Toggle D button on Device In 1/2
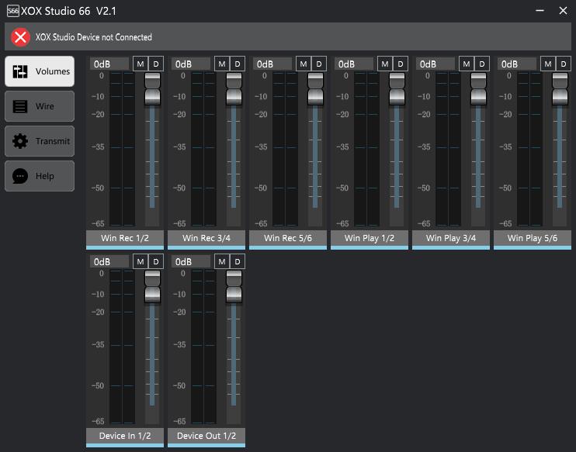 pos(156,261)
